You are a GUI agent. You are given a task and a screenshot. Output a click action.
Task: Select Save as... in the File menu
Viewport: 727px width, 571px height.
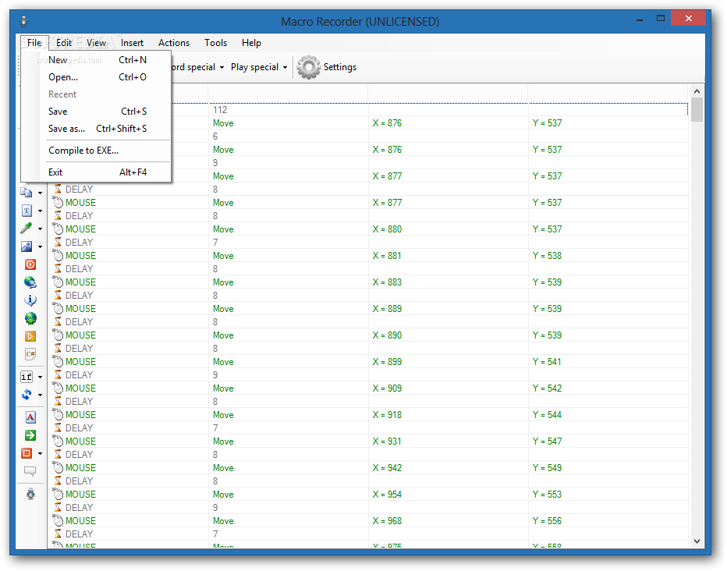point(98,129)
